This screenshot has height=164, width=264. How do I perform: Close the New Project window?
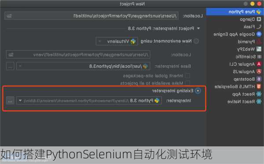259,4
